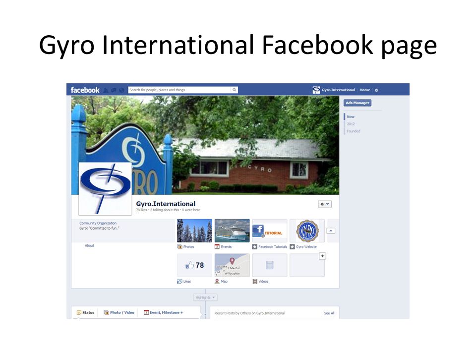Open the Gyro Website emblem thumbnail
The image size is (476, 357).
pos(307,231)
